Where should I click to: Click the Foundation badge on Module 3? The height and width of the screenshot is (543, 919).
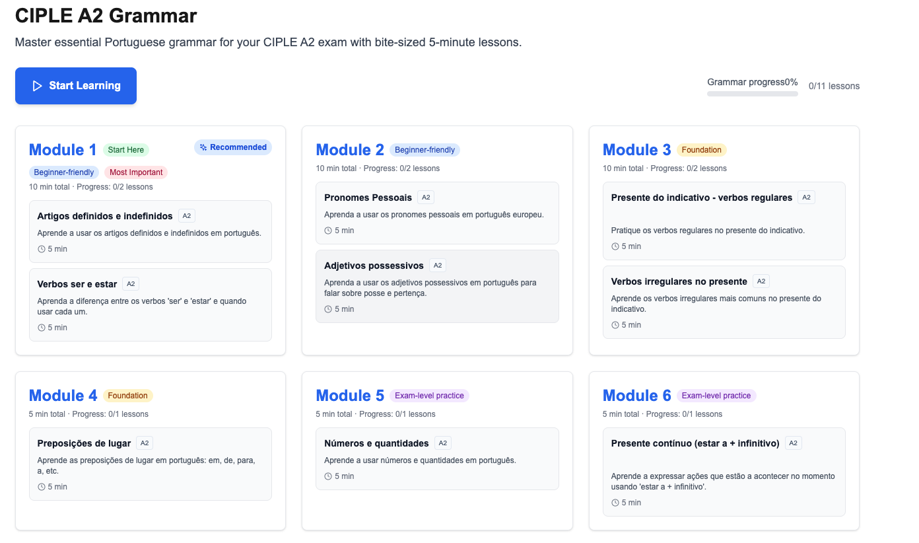point(701,150)
